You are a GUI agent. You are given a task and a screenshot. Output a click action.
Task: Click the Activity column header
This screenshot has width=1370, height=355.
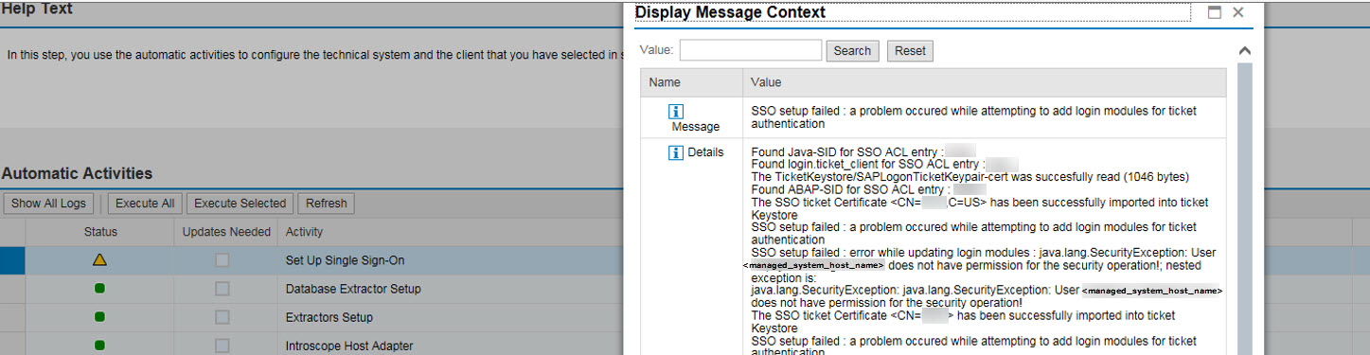coord(304,232)
